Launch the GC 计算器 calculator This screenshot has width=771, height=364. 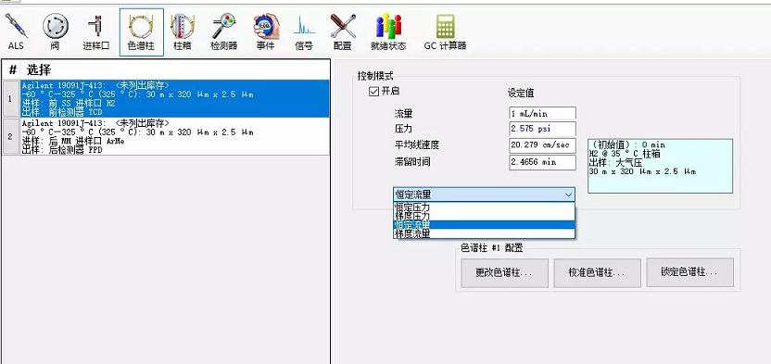tap(445, 31)
